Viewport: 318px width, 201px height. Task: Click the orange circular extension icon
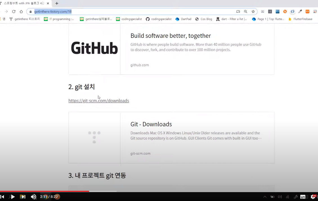tap(285, 12)
